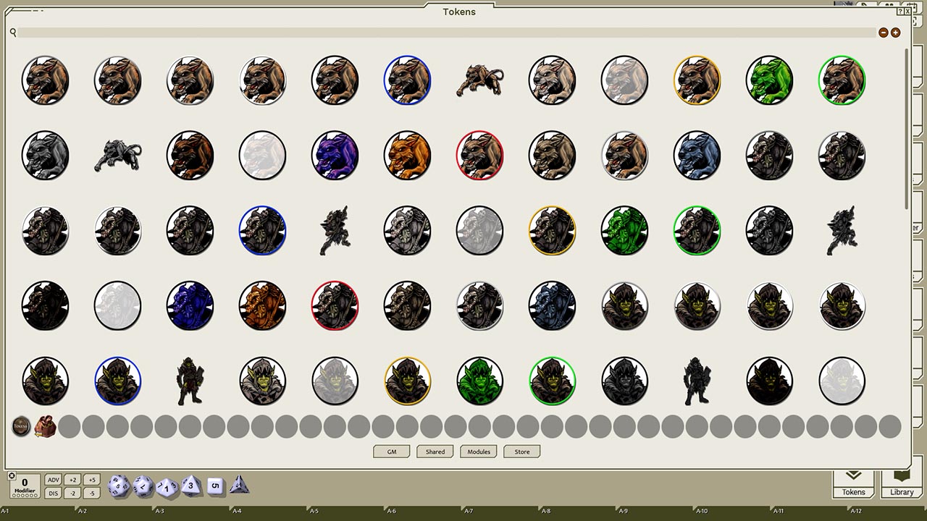Image resolution: width=927 pixels, height=521 pixels.
Task: Click the zoom in plus icon
Action: tap(896, 33)
